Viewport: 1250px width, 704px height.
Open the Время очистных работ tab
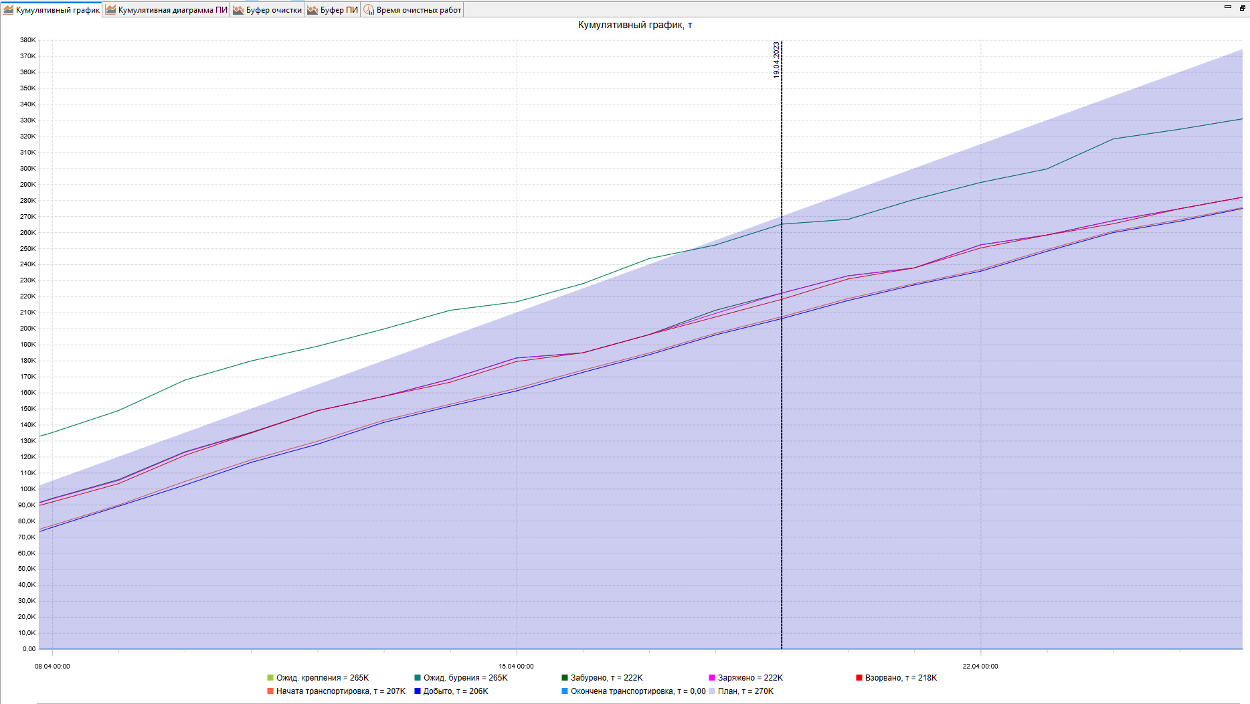[x=413, y=10]
